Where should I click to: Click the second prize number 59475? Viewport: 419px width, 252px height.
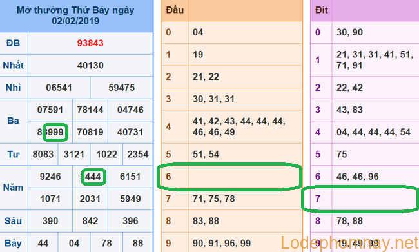122,88
